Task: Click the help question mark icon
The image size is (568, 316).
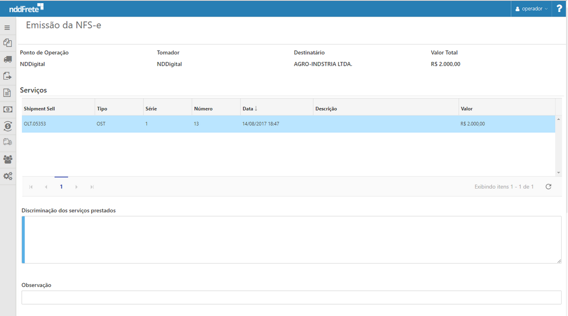Action: tap(559, 8)
